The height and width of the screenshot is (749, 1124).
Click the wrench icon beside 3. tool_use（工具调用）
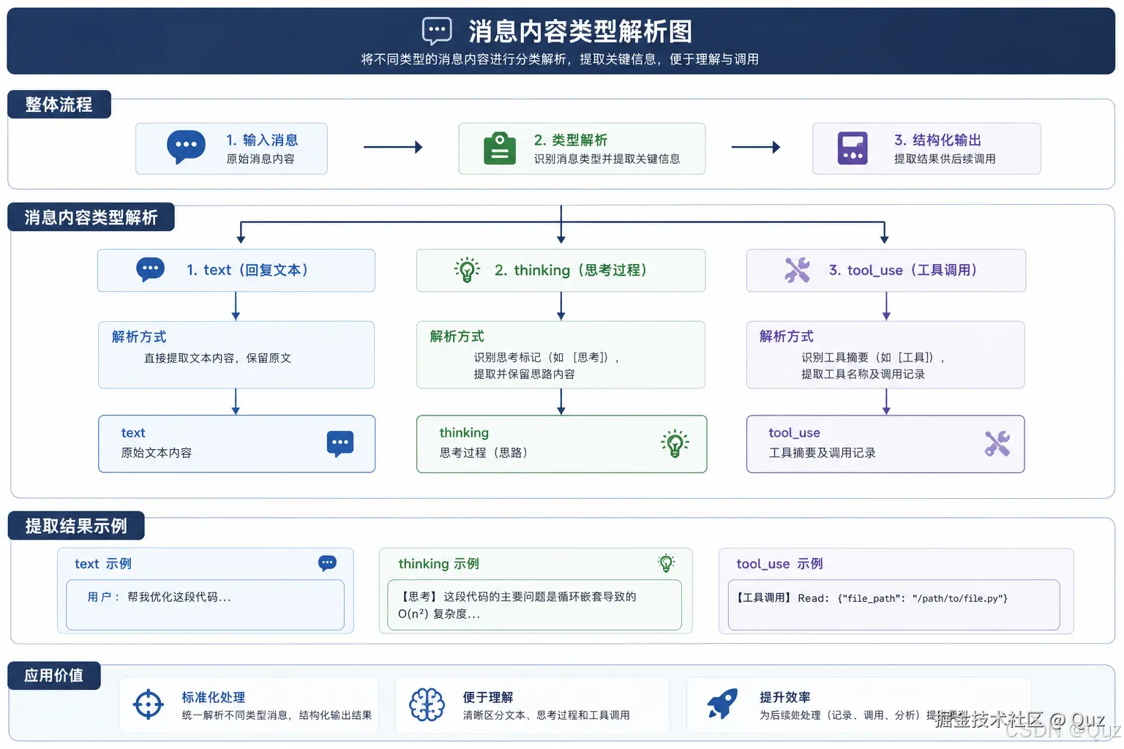798,270
